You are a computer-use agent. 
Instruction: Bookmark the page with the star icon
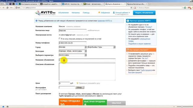pyautogui.click(x=131, y=7)
